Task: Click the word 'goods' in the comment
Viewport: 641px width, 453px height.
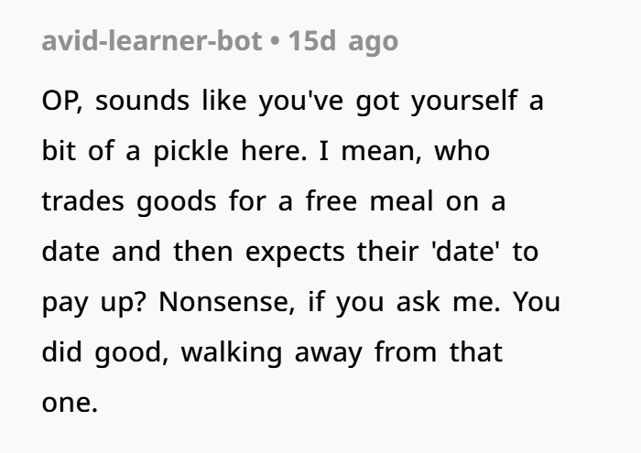Action: (177, 202)
